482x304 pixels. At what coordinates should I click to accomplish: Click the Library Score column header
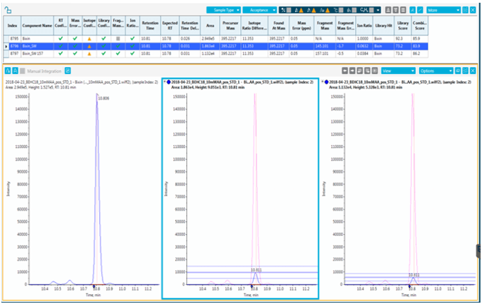click(x=402, y=26)
